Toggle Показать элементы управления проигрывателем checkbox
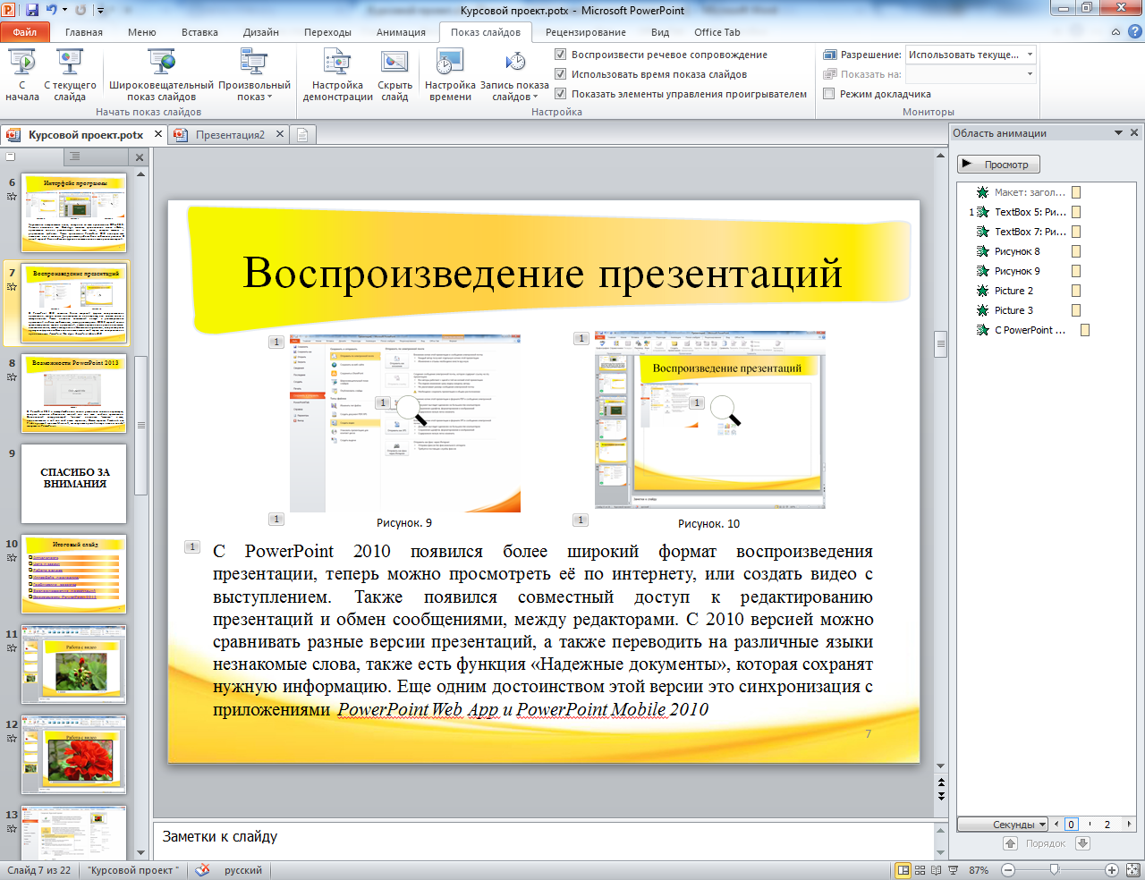1145x880 pixels. (x=561, y=94)
